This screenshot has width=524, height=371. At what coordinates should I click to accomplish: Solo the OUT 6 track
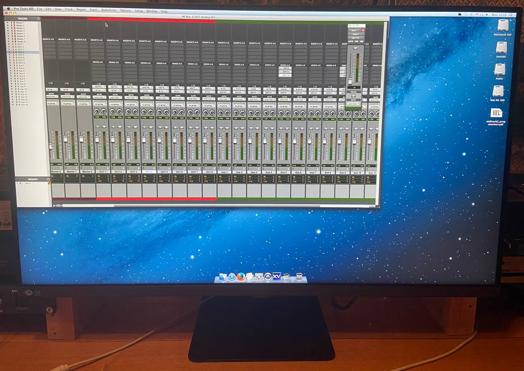click(x=175, y=127)
